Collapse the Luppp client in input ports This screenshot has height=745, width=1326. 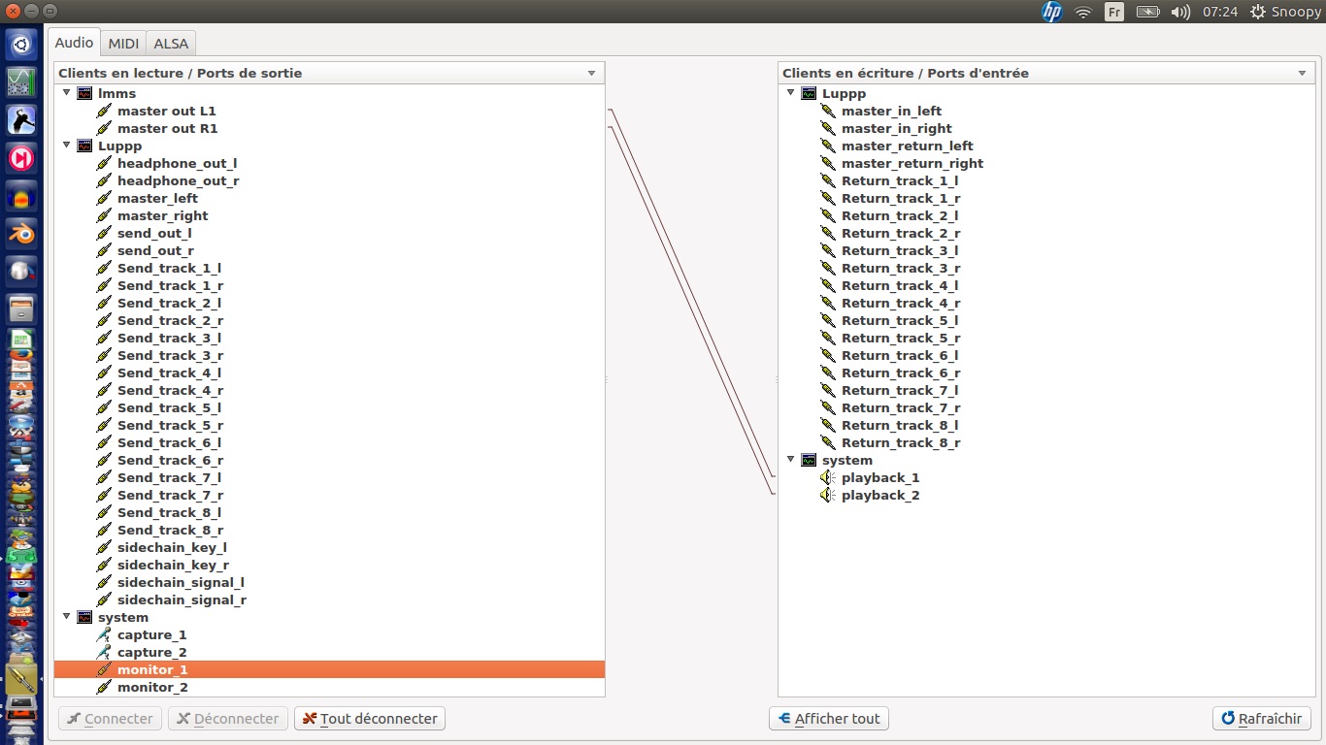point(791,93)
